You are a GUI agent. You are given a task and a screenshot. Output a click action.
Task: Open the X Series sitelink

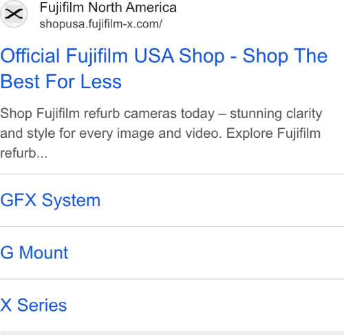[x=34, y=305]
